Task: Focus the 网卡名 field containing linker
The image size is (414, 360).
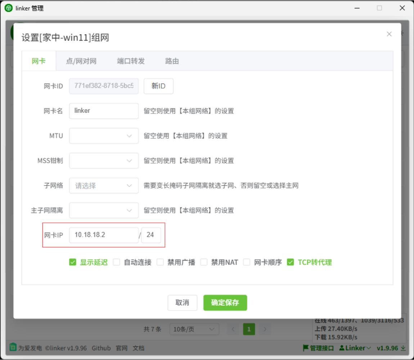Action: click(104, 111)
